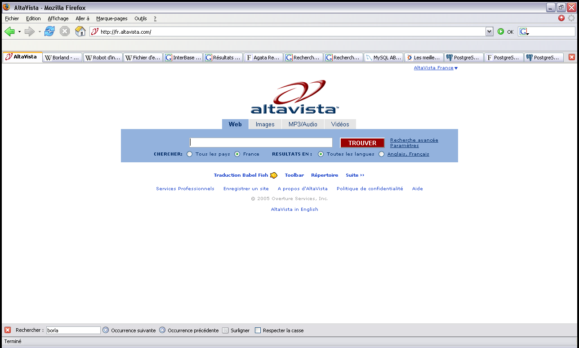
Task: Select the Tous les pays radio button
Action: pyautogui.click(x=190, y=154)
